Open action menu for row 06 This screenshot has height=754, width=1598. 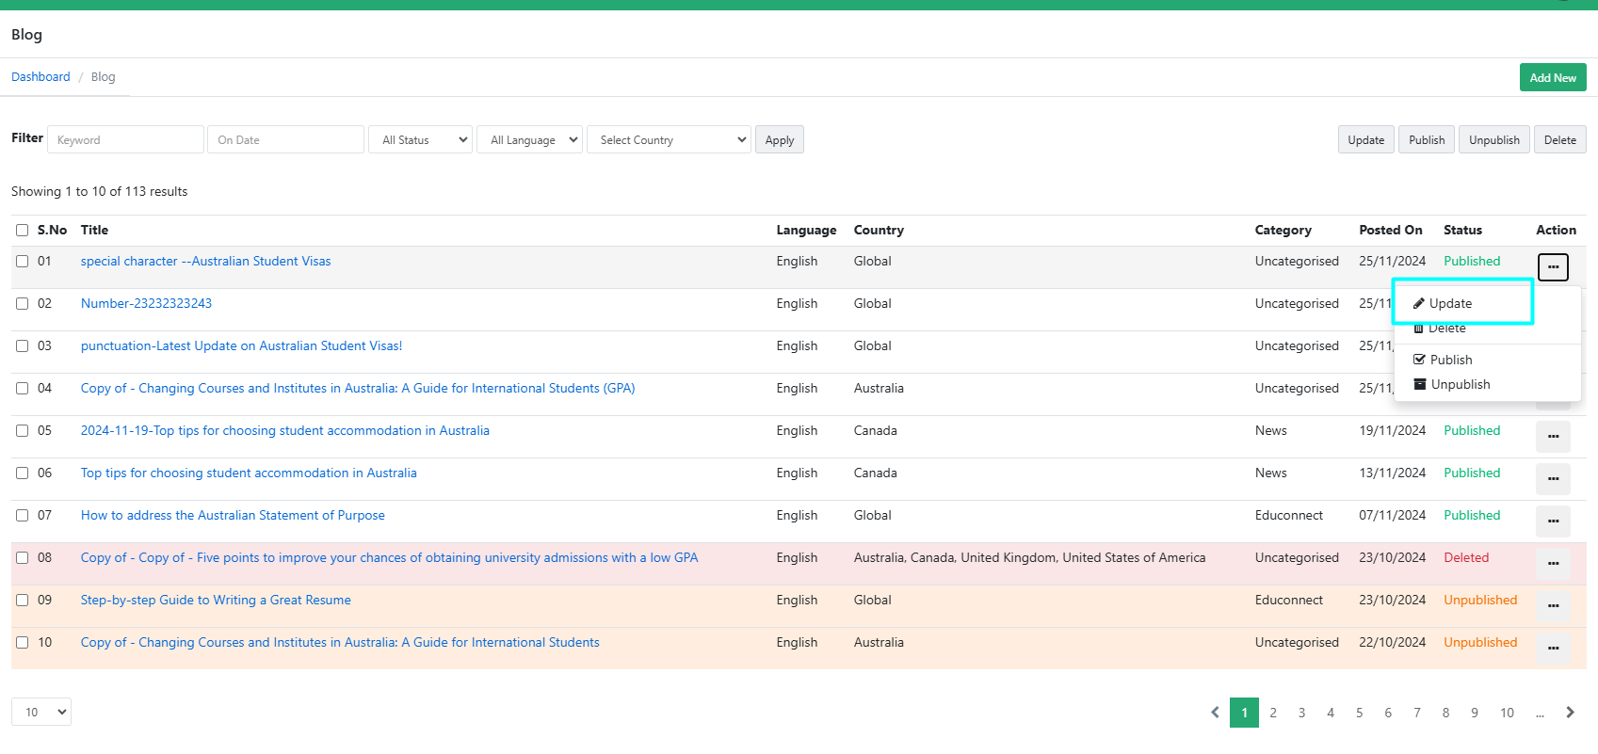point(1553,479)
